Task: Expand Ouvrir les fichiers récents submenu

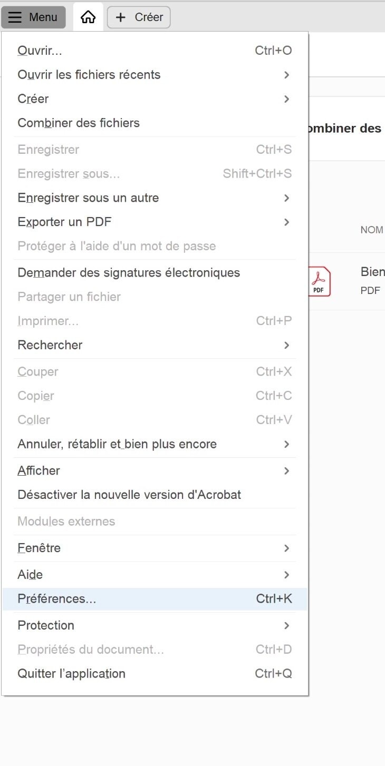Action: pyautogui.click(x=89, y=75)
